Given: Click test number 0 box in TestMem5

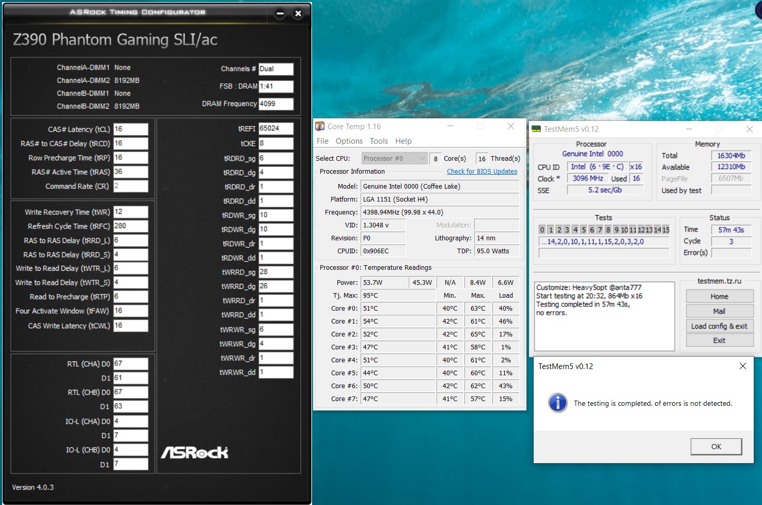Looking at the screenshot, I should (542, 229).
